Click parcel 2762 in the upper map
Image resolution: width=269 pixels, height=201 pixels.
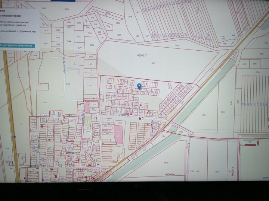click(x=92, y=45)
